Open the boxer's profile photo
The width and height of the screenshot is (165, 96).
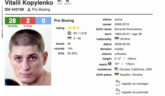28,57
